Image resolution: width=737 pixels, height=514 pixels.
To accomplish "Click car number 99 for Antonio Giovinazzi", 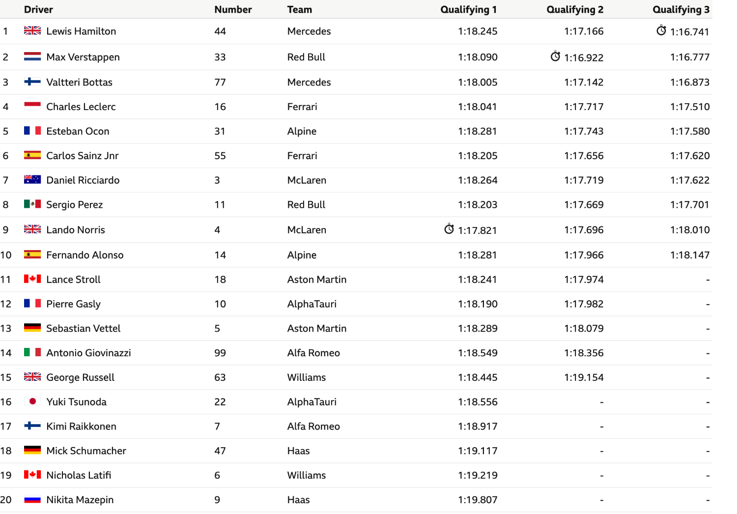I will tap(220, 353).
